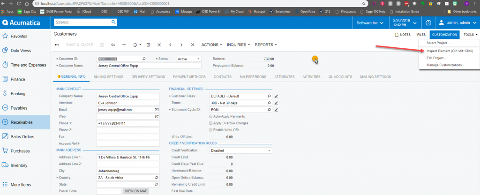This screenshot has height=195, width=480.
Task: Choose Select Project menu entry
Action: (x=438, y=43)
